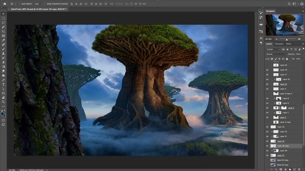Select the Rectangular Marquee tool
305x171 pixels.
point(3,18)
